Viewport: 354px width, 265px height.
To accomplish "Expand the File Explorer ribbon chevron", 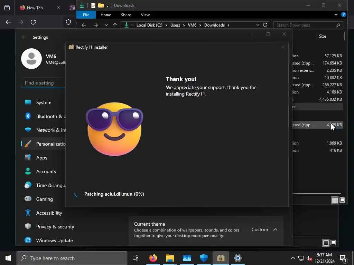I will pos(336,14).
